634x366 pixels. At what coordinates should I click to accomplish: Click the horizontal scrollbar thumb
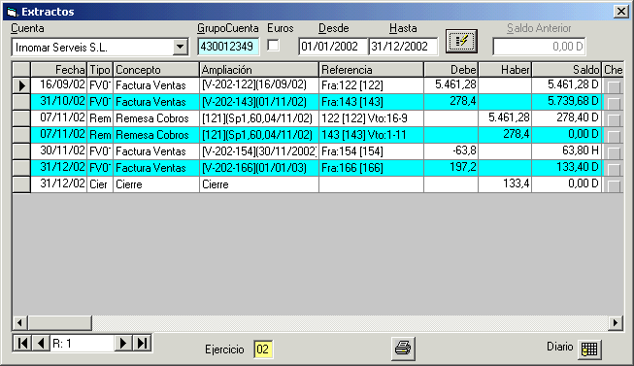59,322
